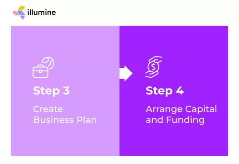
Task: Click the yellow triangle in the illumine logo
Action: tap(21, 9)
